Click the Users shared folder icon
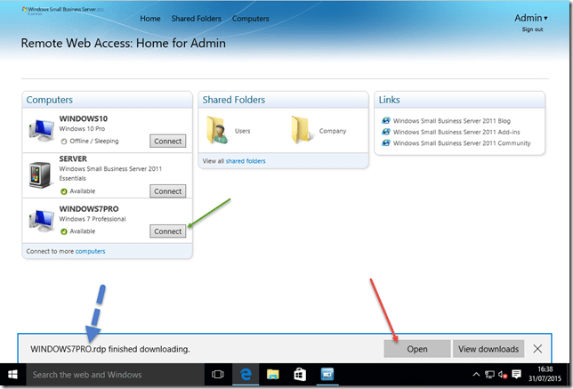The height and width of the screenshot is (389, 573). point(217,131)
